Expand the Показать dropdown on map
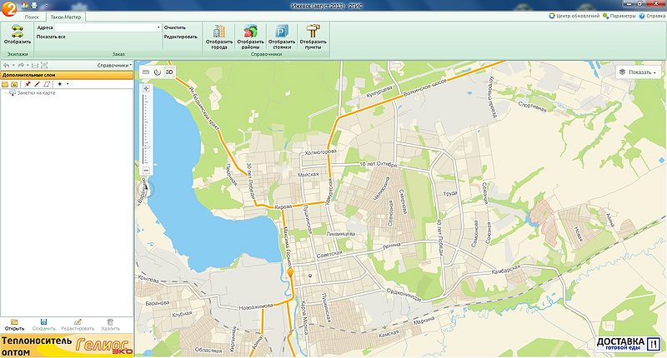Viewport: 667px width, 358px height. coord(638,72)
